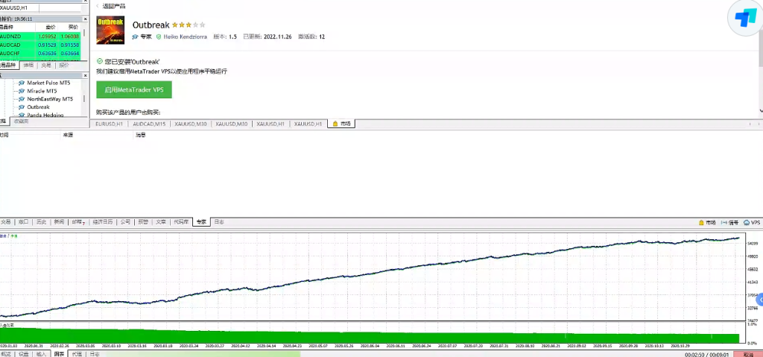
Task: Open the 新闻 tab in the Toolbox
Action: pyautogui.click(x=59, y=222)
